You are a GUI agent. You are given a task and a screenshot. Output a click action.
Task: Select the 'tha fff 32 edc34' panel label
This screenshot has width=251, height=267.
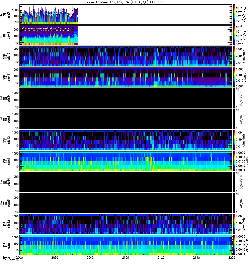click(x=5, y=14)
